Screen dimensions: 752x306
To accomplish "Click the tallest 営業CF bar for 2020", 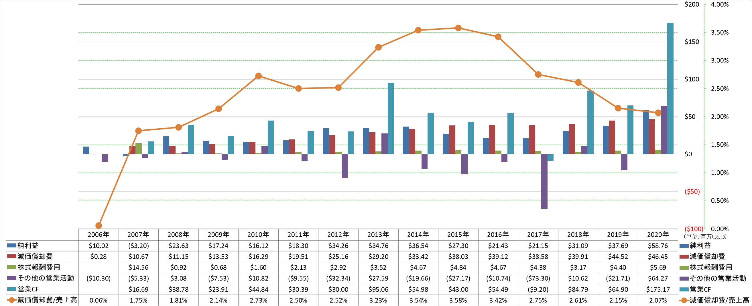I will pyautogui.click(x=670, y=89).
